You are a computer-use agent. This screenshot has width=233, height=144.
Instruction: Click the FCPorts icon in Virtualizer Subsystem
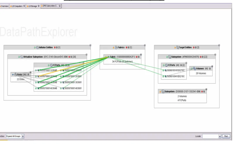coord(52,65)
